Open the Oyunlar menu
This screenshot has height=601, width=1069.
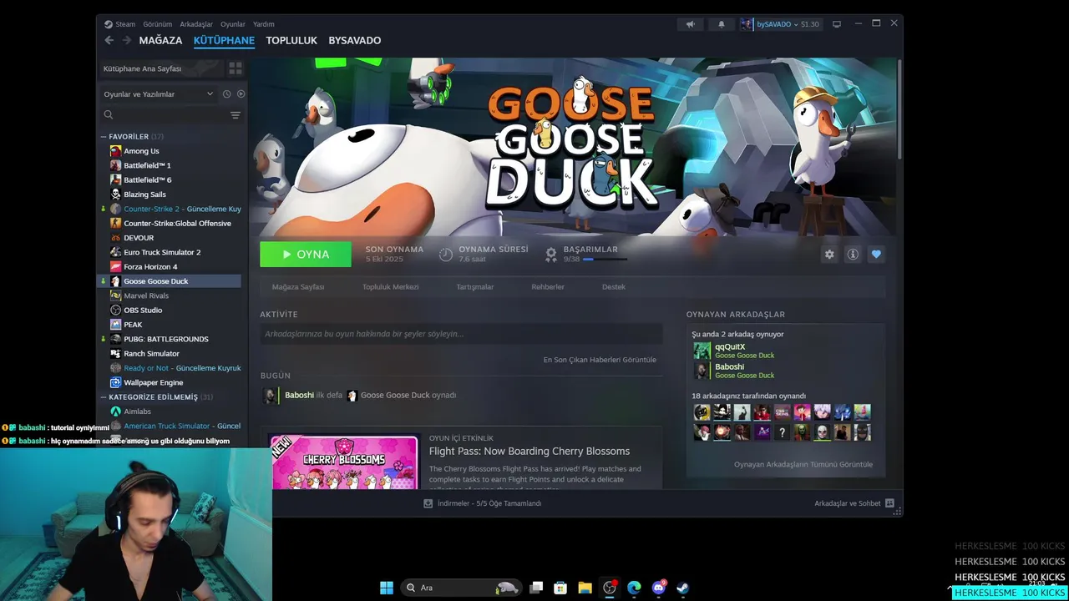pyautogui.click(x=233, y=24)
